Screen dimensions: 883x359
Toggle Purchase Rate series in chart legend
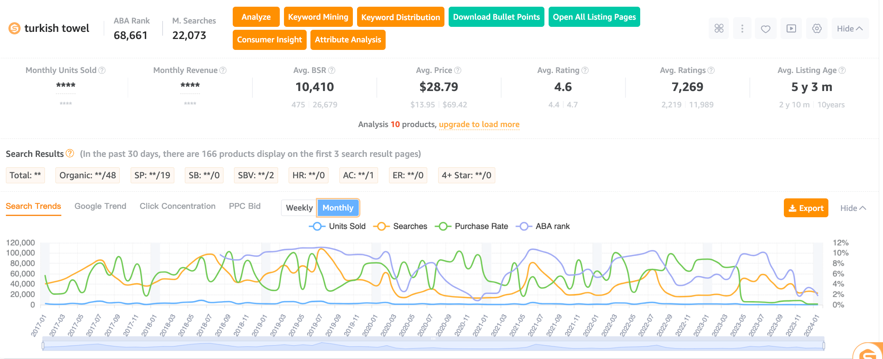coord(471,226)
